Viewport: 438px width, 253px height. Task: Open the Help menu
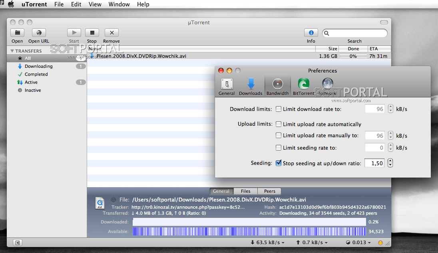tap(143, 4)
